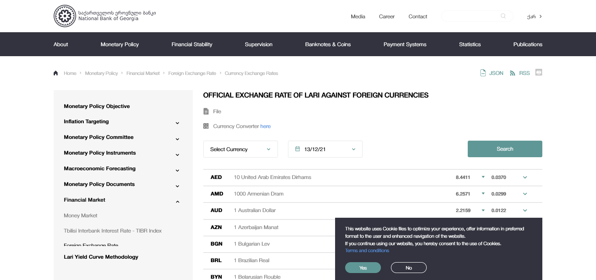Open the Monetary Policy menu
This screenshot has width=596, height=280.
pos(120,44)
